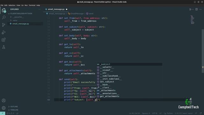The image size is (204, 115).
Task: Click send method in the breadcrumb
Action: (x=91, y=13)
